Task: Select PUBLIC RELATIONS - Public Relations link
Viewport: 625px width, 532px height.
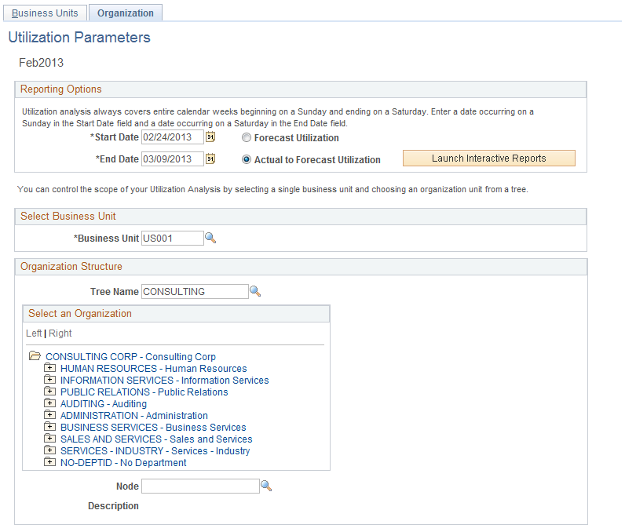Action: (x=144, y=392)
